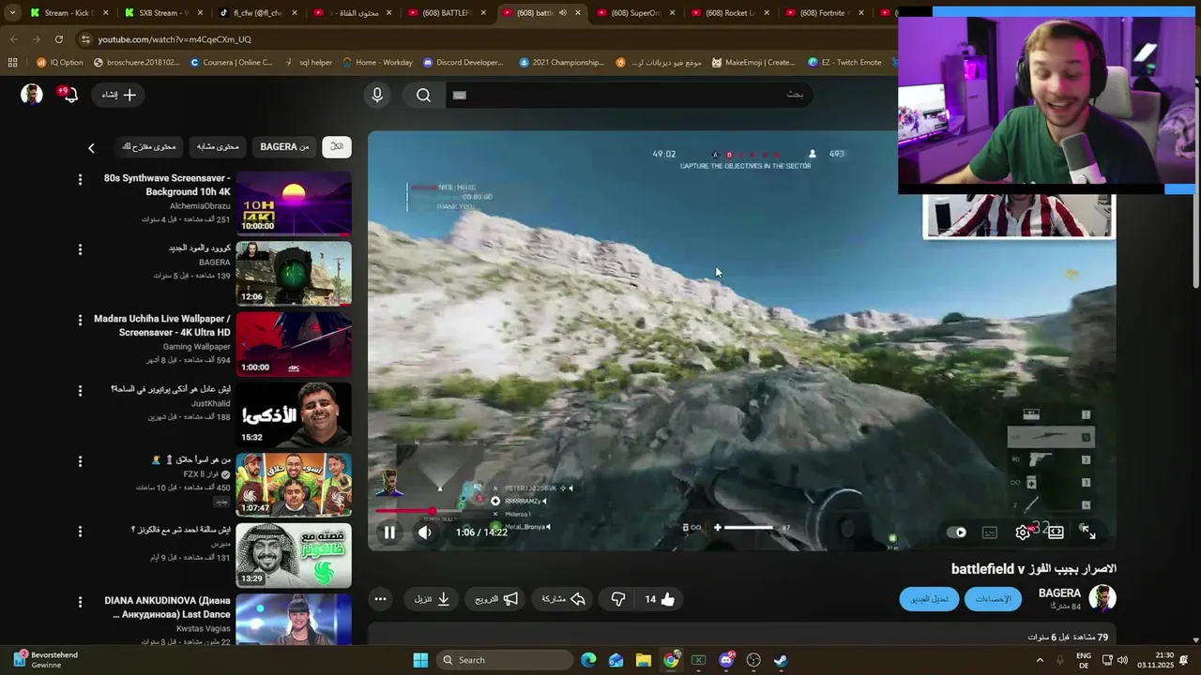Toggle the autoplay switch in the player
Screen dimensions: 1201x675
click(x=956, y=532)
